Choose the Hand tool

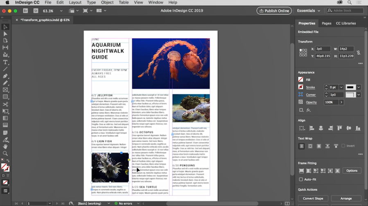click(x=5, y=146)
